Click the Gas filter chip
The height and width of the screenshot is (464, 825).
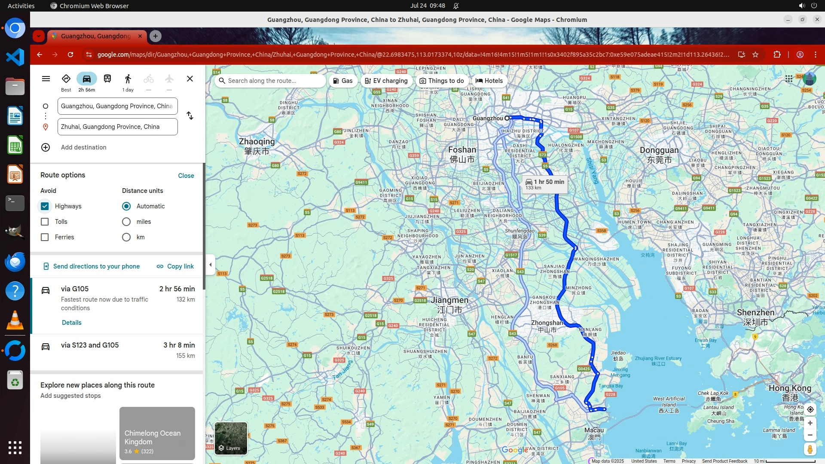coord(343,81)
